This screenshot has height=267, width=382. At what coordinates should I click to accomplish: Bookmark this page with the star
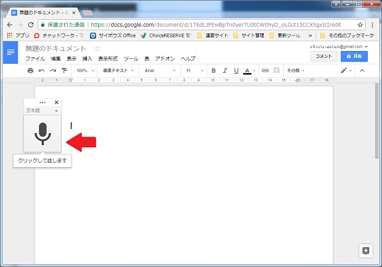click(x=360, y=25)
